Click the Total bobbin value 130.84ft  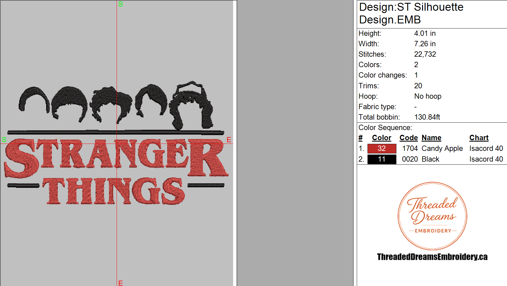(427, 117)
